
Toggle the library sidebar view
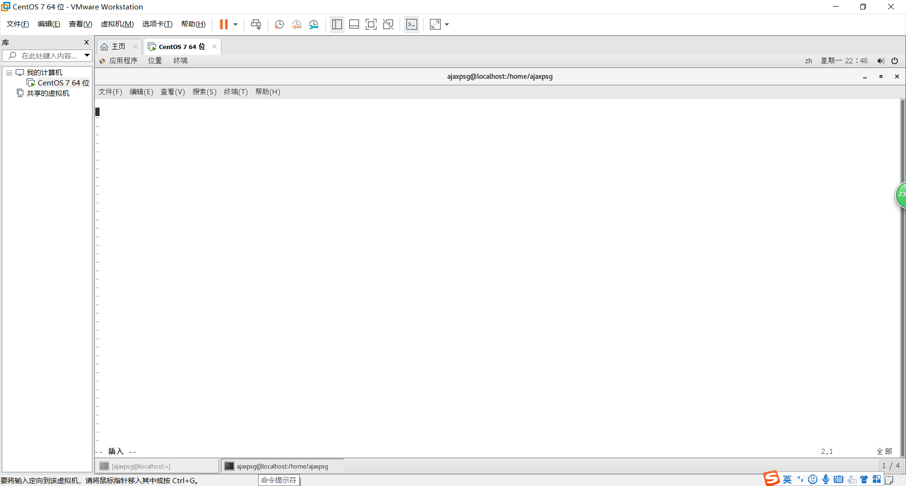click(x=337, y=24)
